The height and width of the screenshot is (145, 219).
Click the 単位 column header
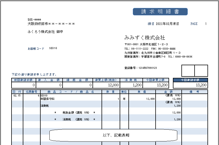[x=124, y=92]
